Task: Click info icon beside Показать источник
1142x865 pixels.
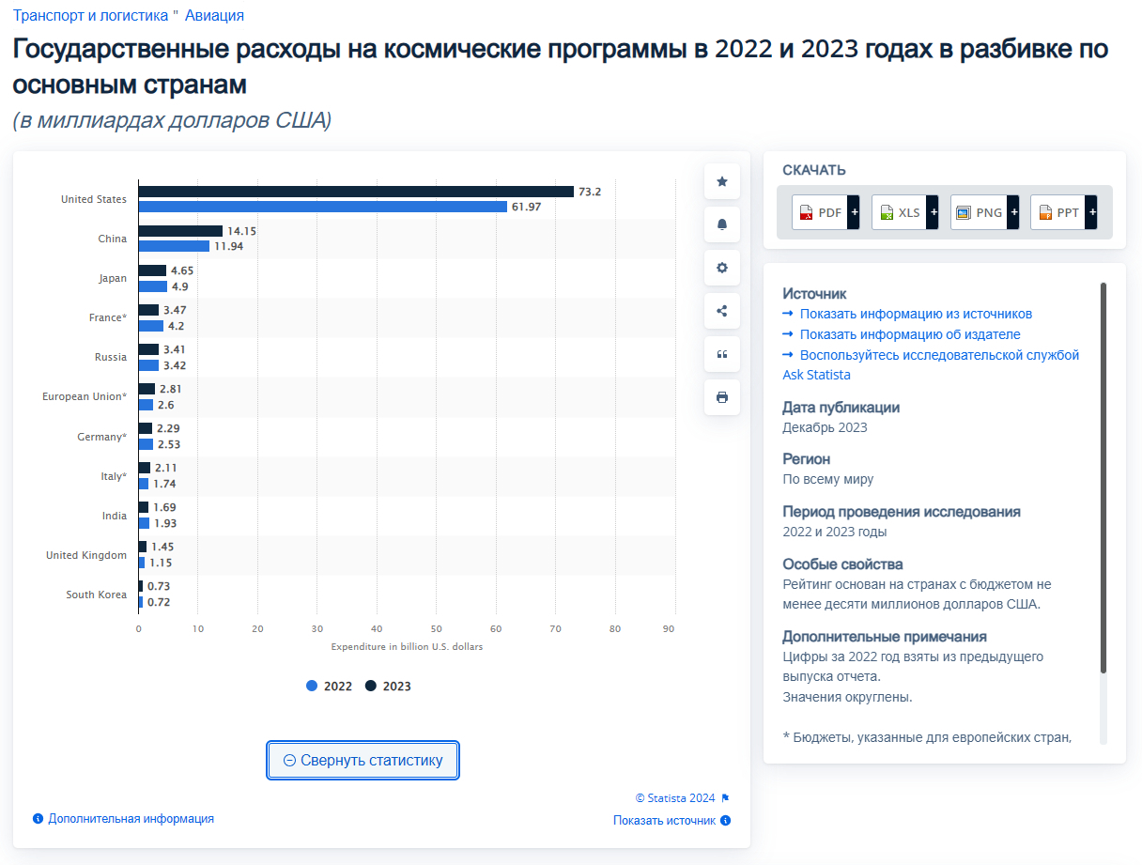Action: (x=726, y=821)
